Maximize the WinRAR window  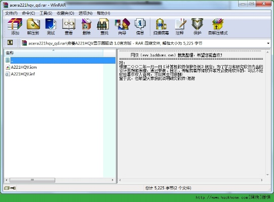coord(252,4)
